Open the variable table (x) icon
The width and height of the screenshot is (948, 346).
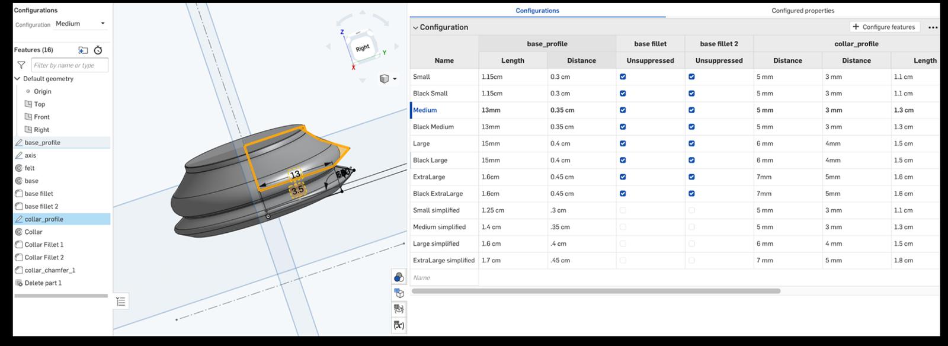click(399, 325)
